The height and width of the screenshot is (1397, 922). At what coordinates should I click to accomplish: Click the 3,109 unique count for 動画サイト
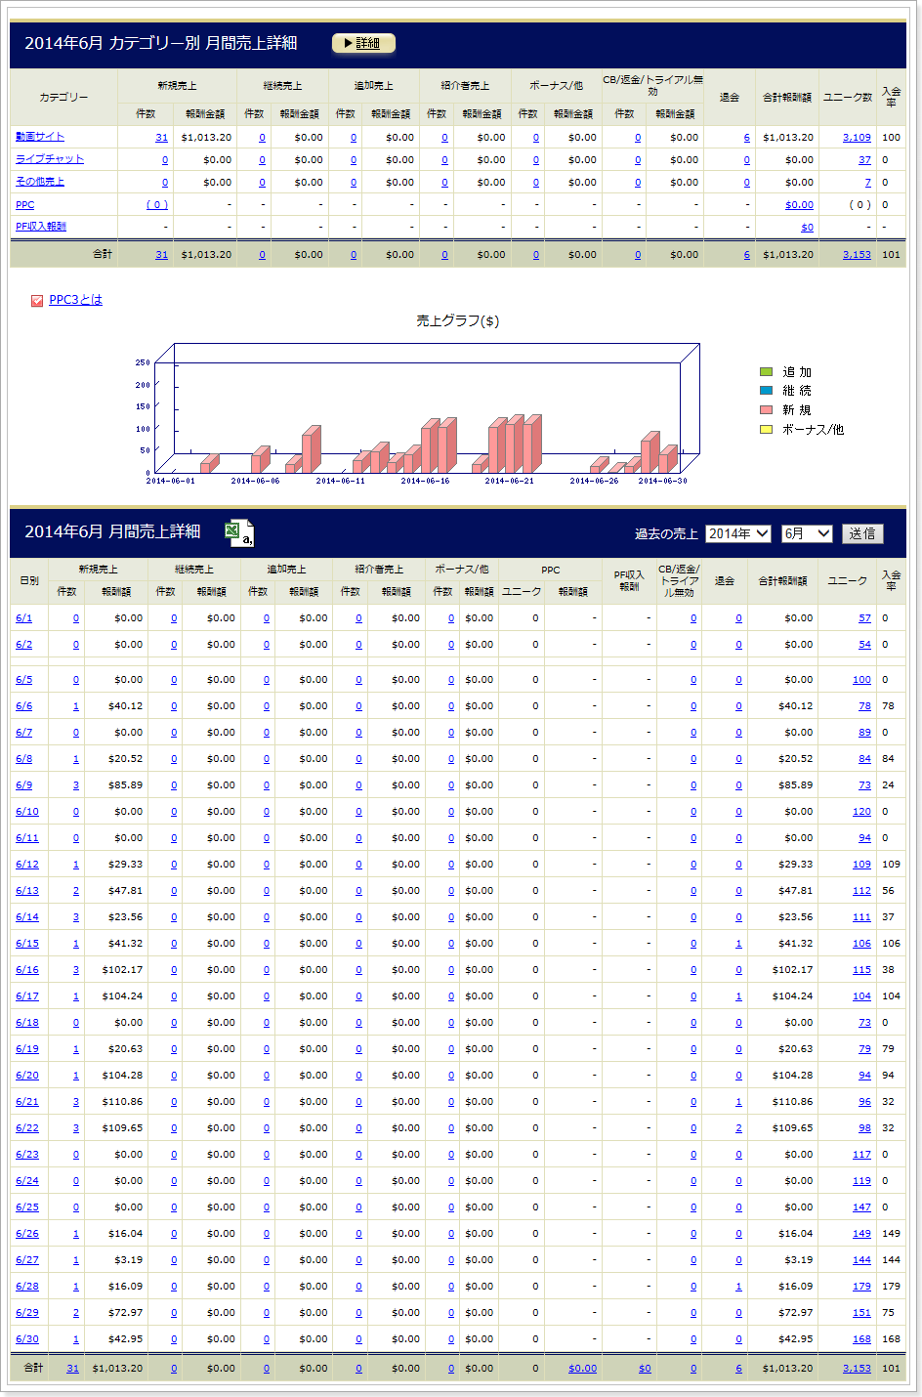click(857, 138)
